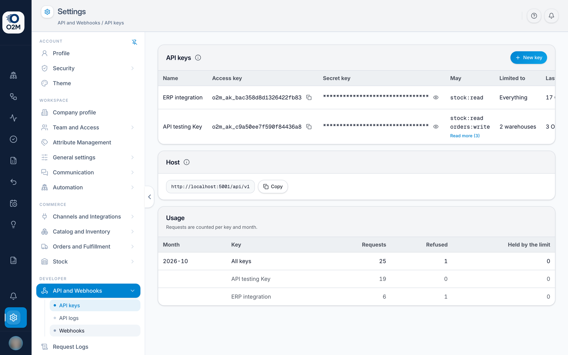Open the hierarchy icon in left rail
The width and height of the screenshot is (568, 355).
click(x=13, y=75)
